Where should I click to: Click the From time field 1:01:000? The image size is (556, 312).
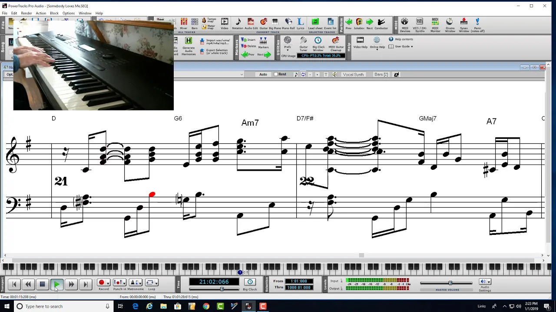click(x=298, y=281)
